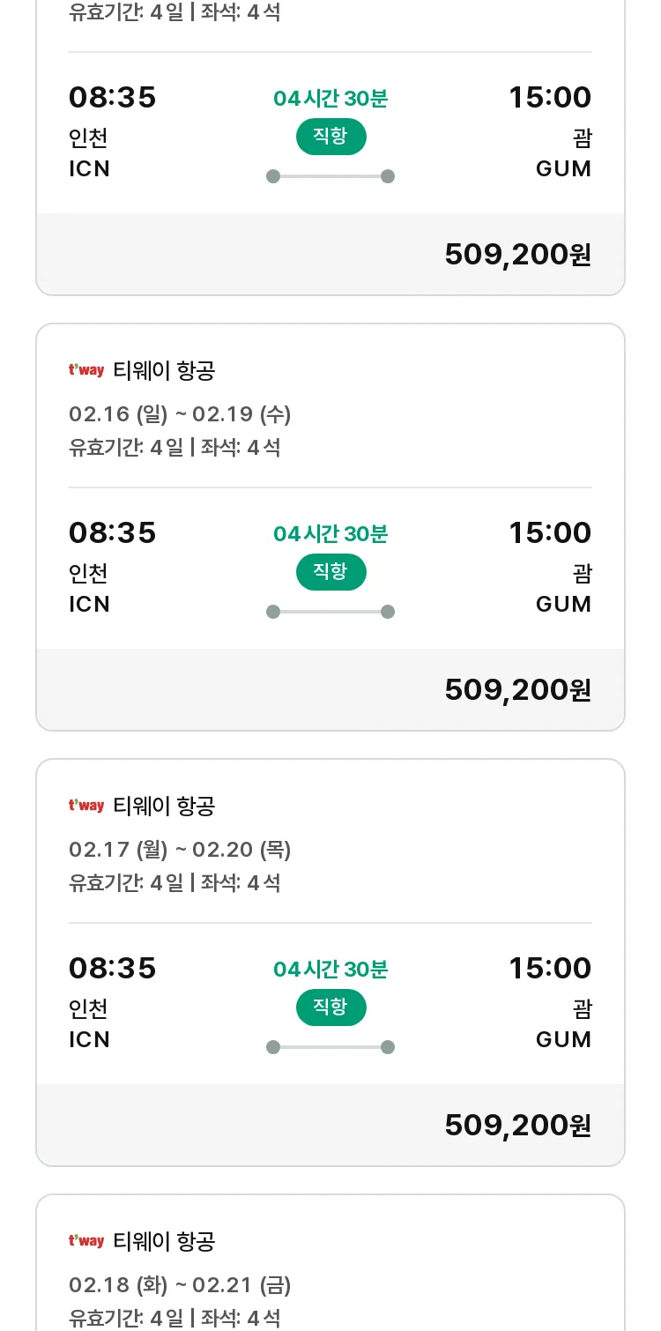
Task: Tap 유효기간: 4일 좌석 info on the 02.17 card
Action: tap(175, 883)
